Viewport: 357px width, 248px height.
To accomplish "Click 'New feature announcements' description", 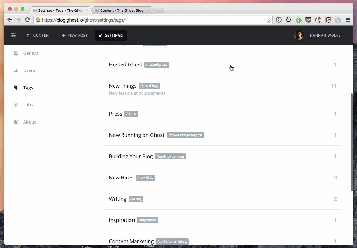I will point(137,93).
